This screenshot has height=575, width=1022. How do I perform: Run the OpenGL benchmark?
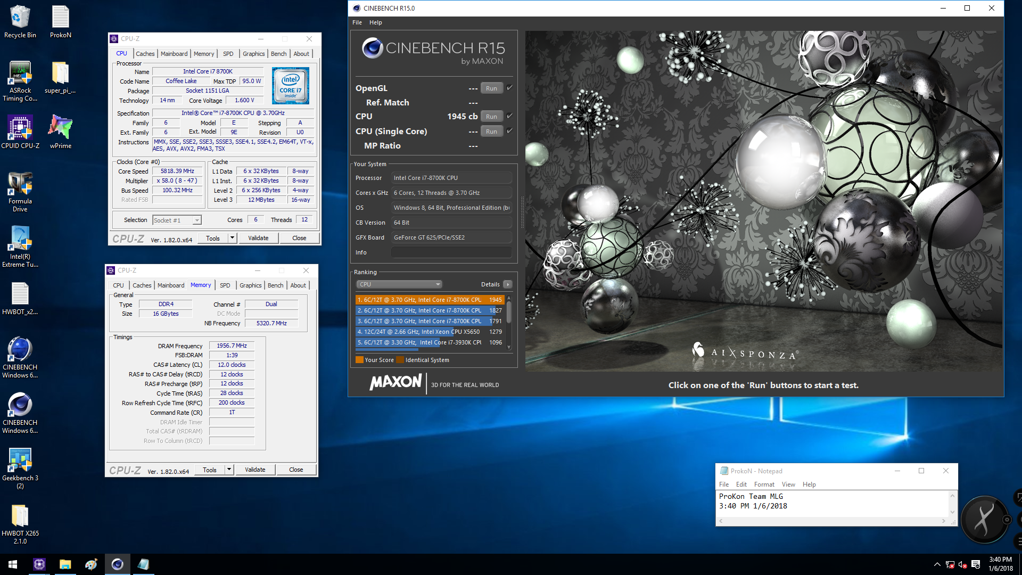tap(491, 88)
